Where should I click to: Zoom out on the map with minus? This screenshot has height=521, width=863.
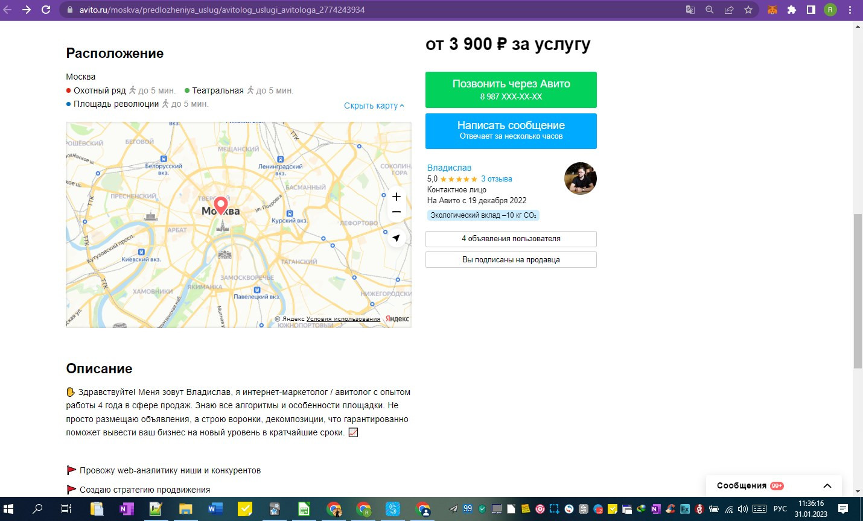coord(396,212)
